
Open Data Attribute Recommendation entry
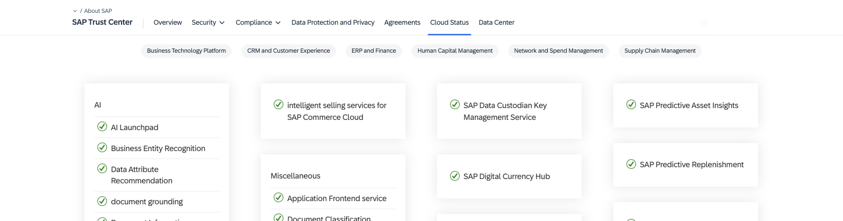click(x=142, y=175)
